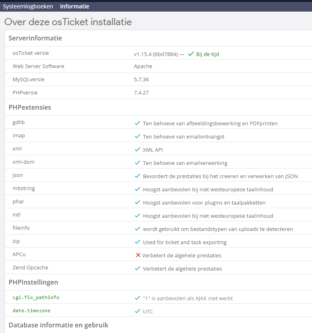The image size is (312, 333).
Task: Click the 'imap' extension name
Action: [x=19, y=136]
